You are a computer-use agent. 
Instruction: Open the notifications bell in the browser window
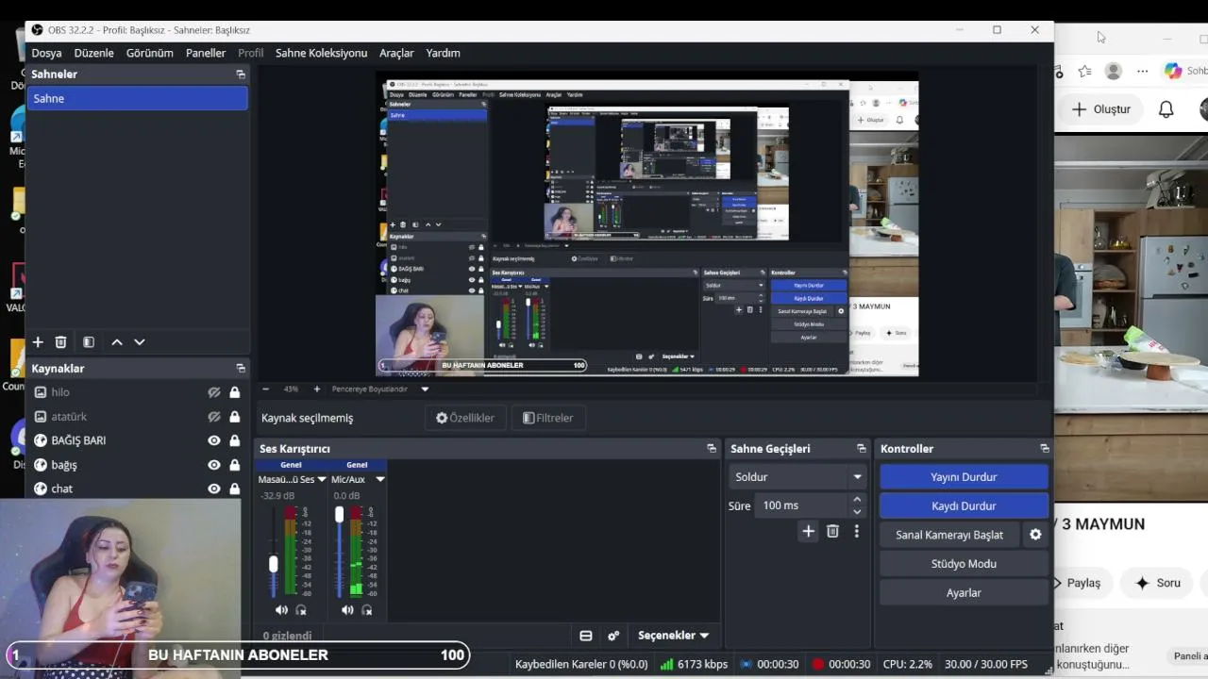(x=1166, y=109)
